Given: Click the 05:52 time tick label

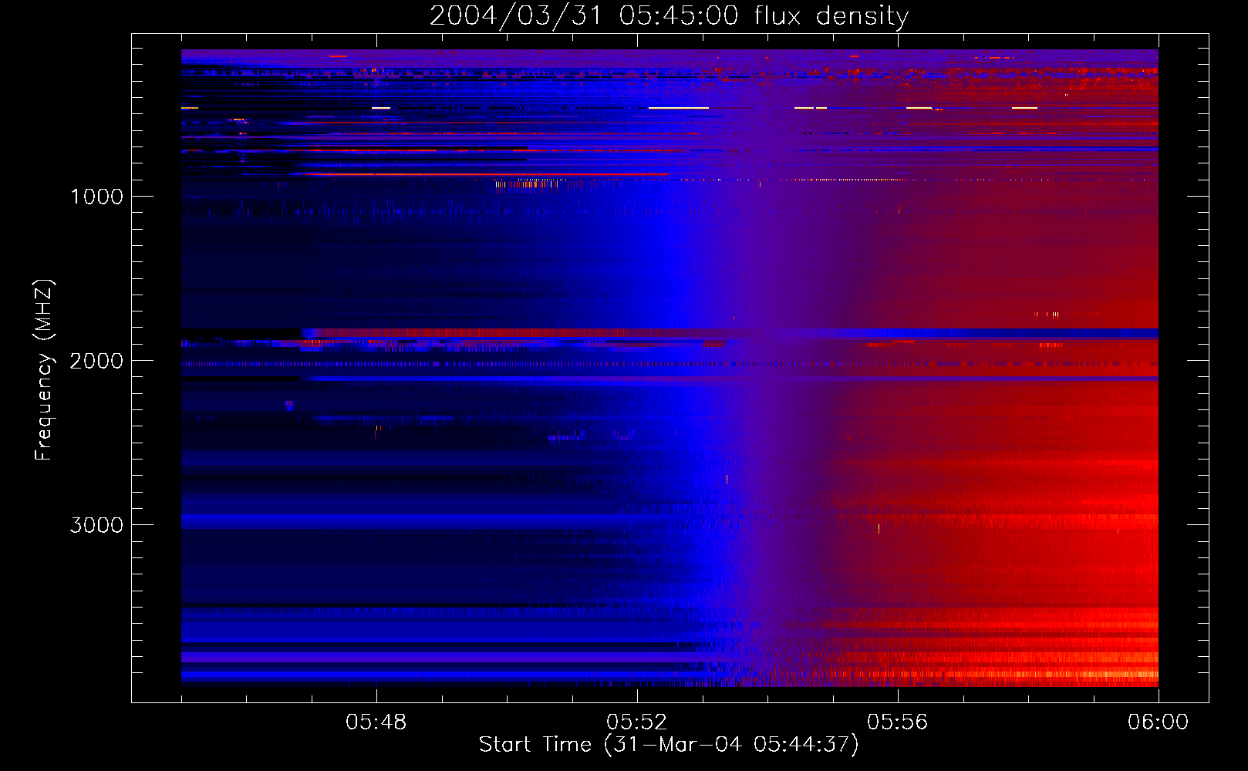Looking at the screenshot, I should (636, 722).
